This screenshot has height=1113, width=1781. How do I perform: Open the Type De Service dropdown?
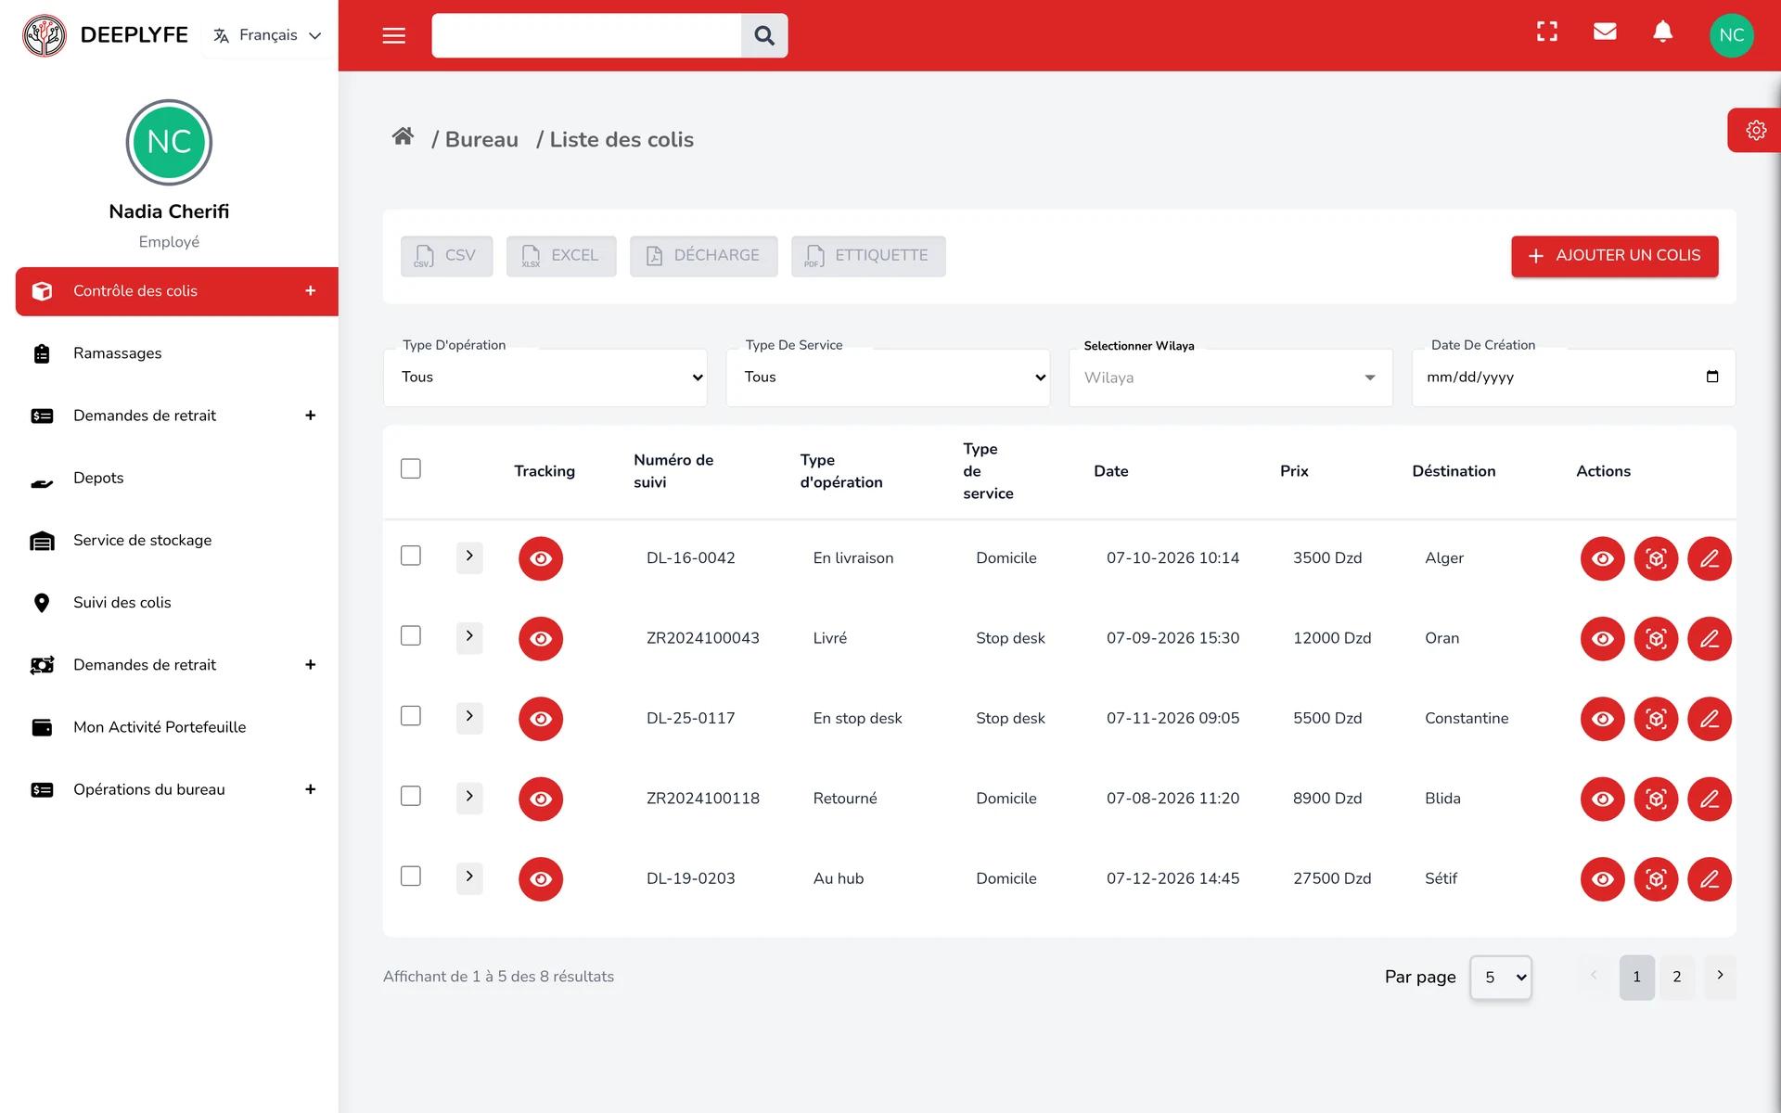click(888, 377)
